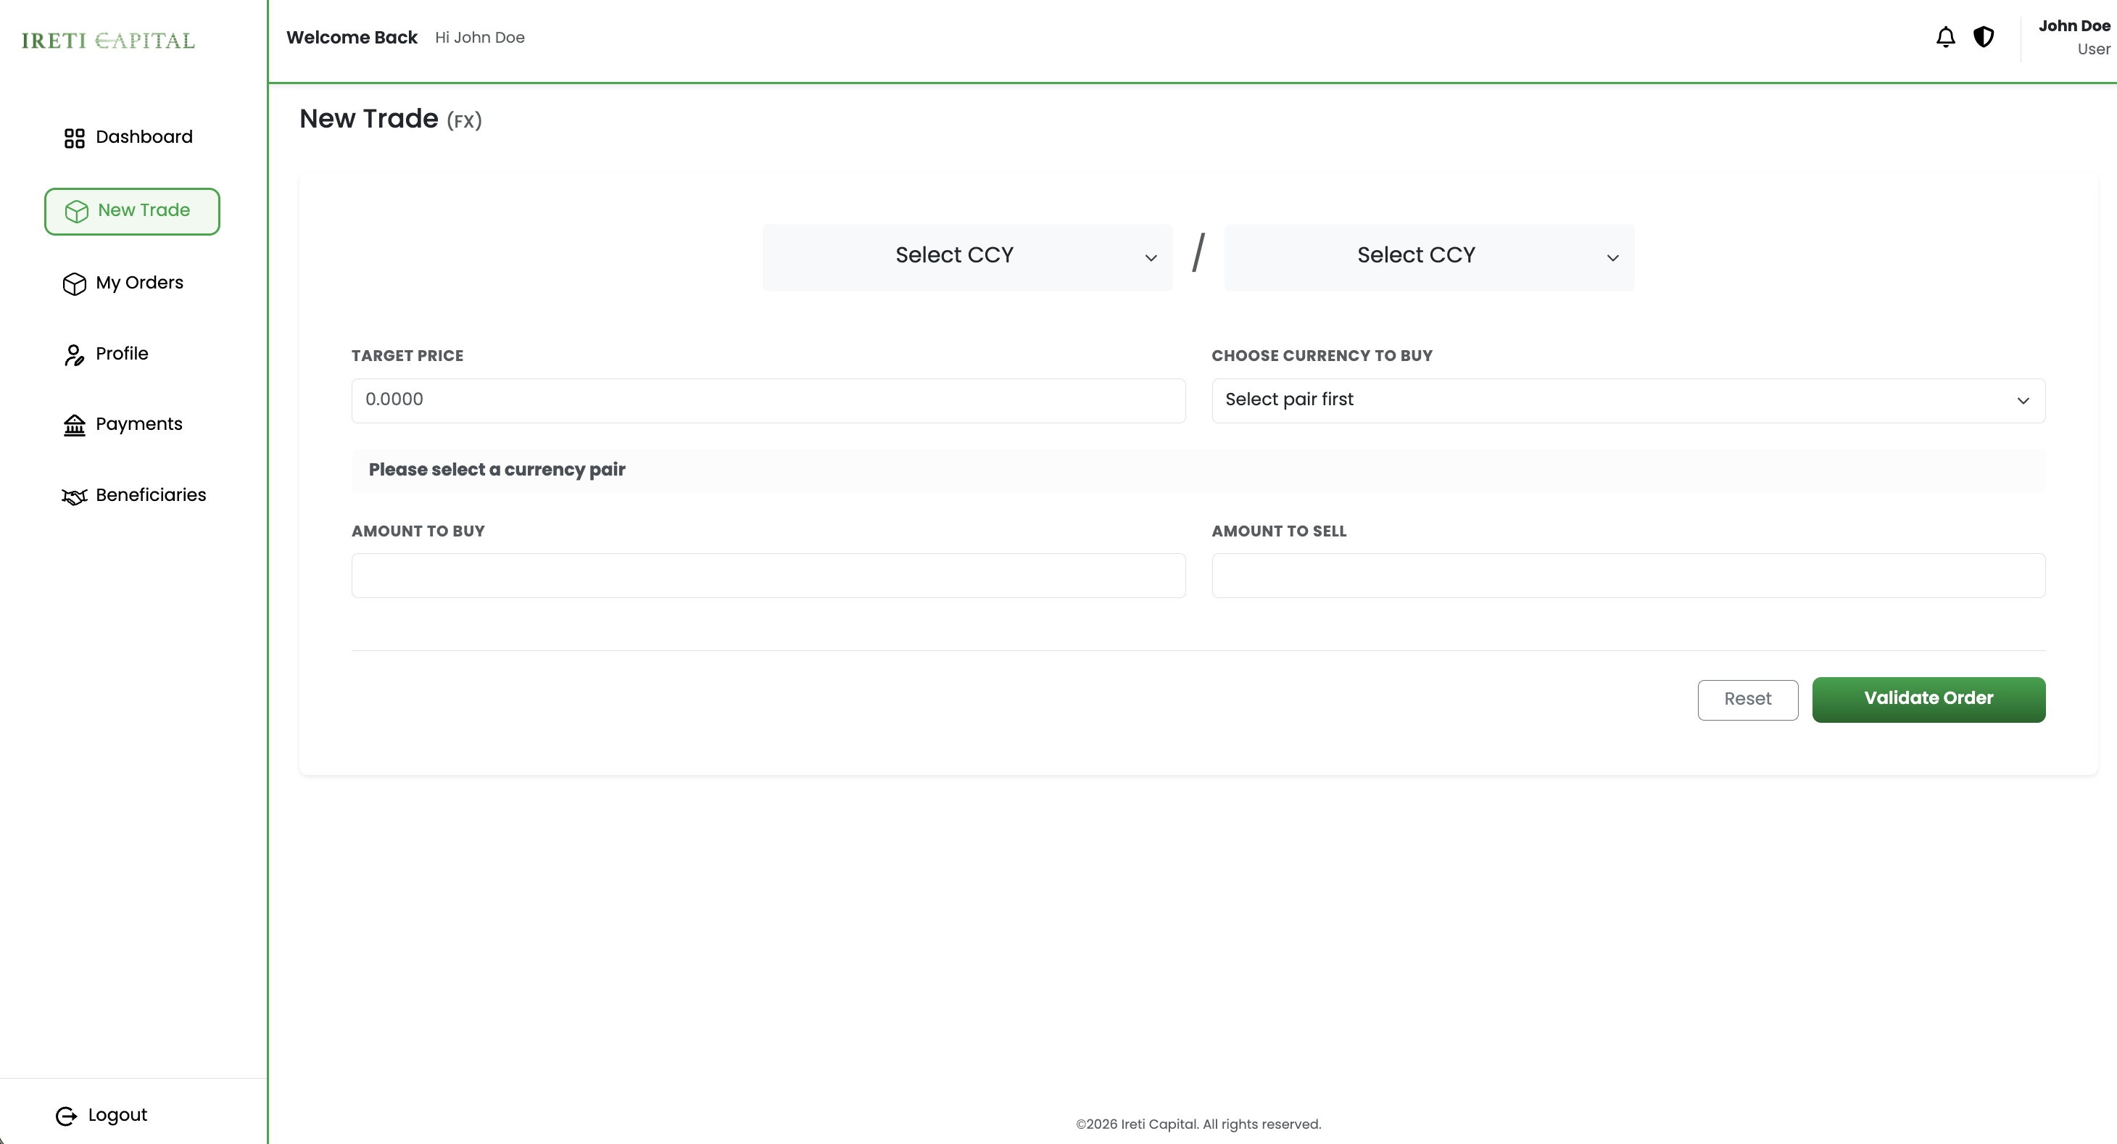
Task: Open the John Doe user profile area
Action: pyautogui.click(x=2073, y=37)
